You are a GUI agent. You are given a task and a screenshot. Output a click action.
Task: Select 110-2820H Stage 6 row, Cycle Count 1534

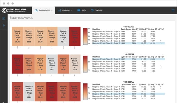tap(129, 71)
